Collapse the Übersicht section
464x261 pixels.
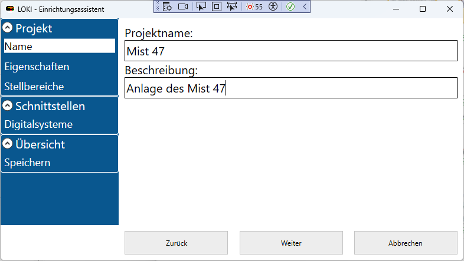pos(8,144)
